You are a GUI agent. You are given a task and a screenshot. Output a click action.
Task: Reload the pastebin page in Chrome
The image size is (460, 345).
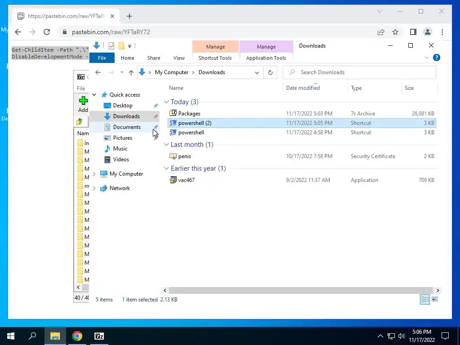[x=47, y=32]
